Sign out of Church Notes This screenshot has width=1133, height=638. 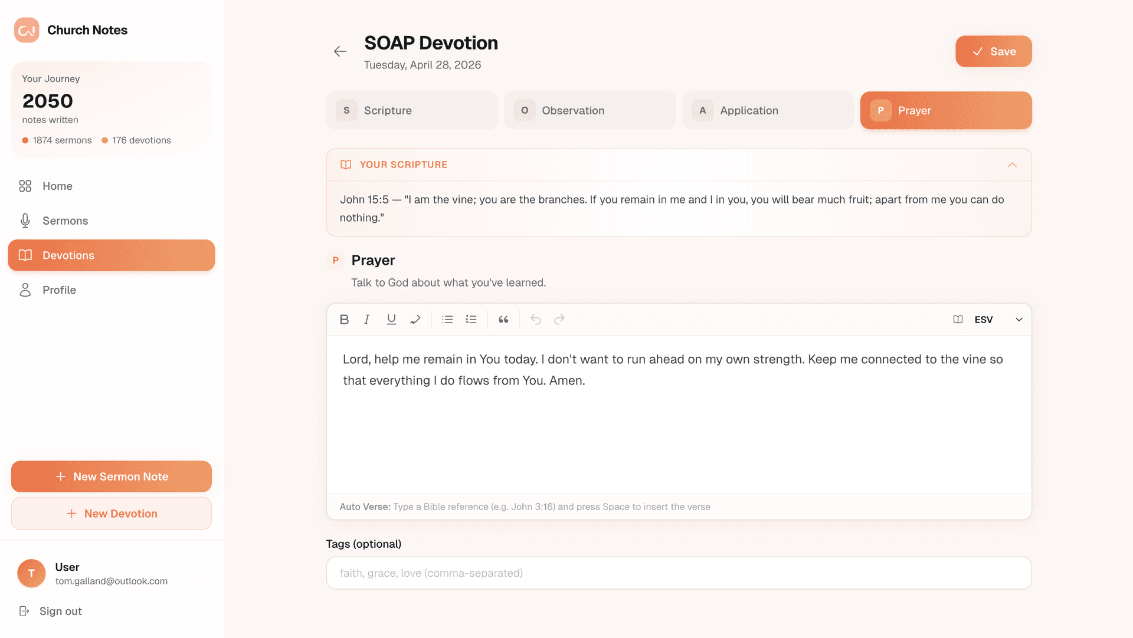[x=59, y=611]
